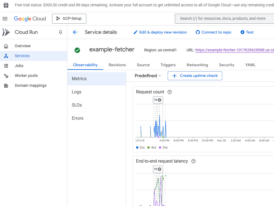Viewport: 274px width, 206px height.
Task: Hide the 4xx series on the chart
Action: [152, 147]
